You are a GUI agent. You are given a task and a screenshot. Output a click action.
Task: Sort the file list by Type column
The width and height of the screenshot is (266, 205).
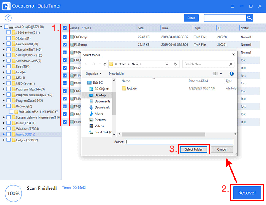coord(197,28)
